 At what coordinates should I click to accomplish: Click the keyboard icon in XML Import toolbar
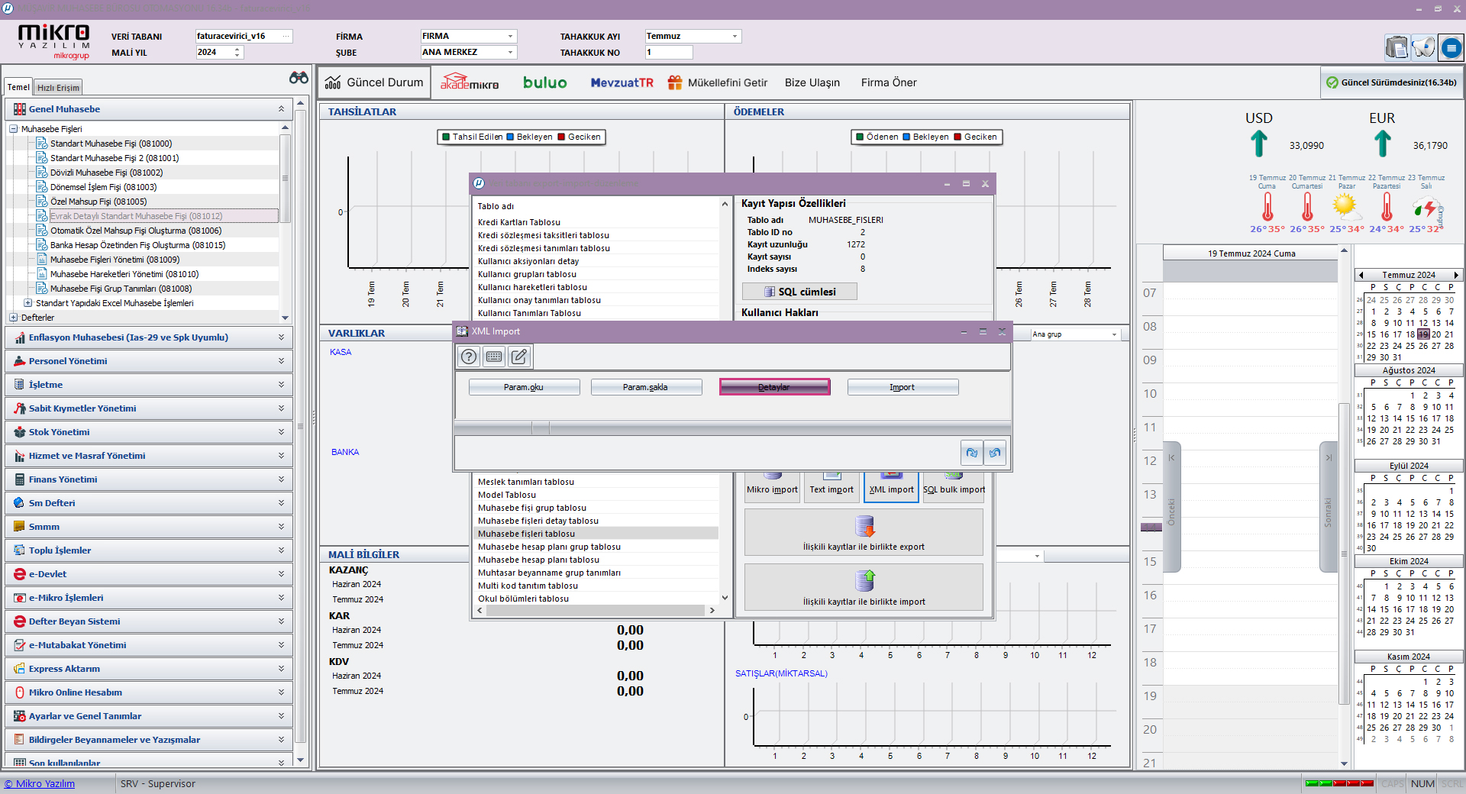tap(494, 357)
